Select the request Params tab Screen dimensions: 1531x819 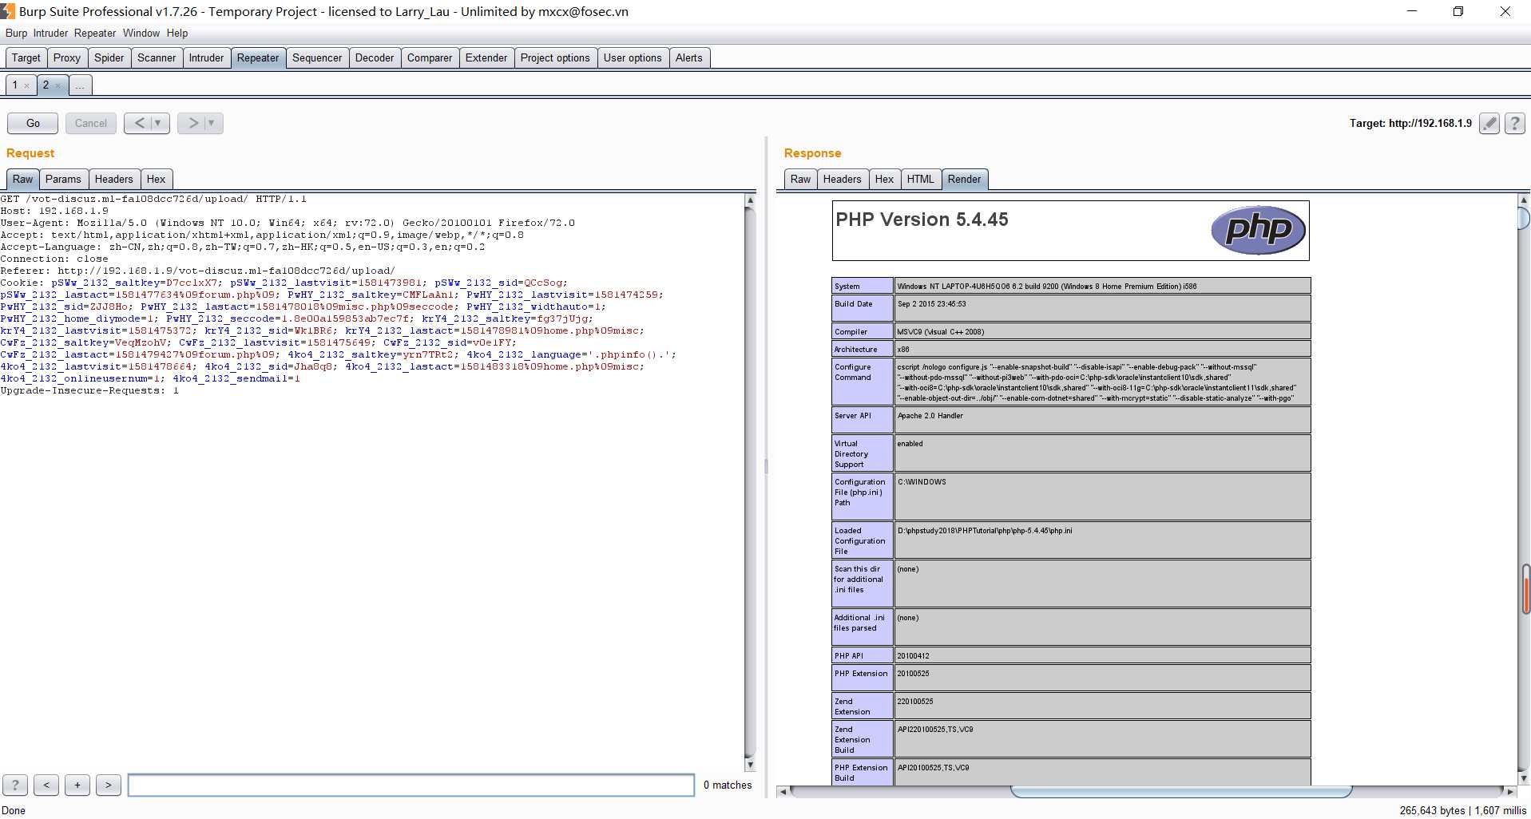pos(63,179)
